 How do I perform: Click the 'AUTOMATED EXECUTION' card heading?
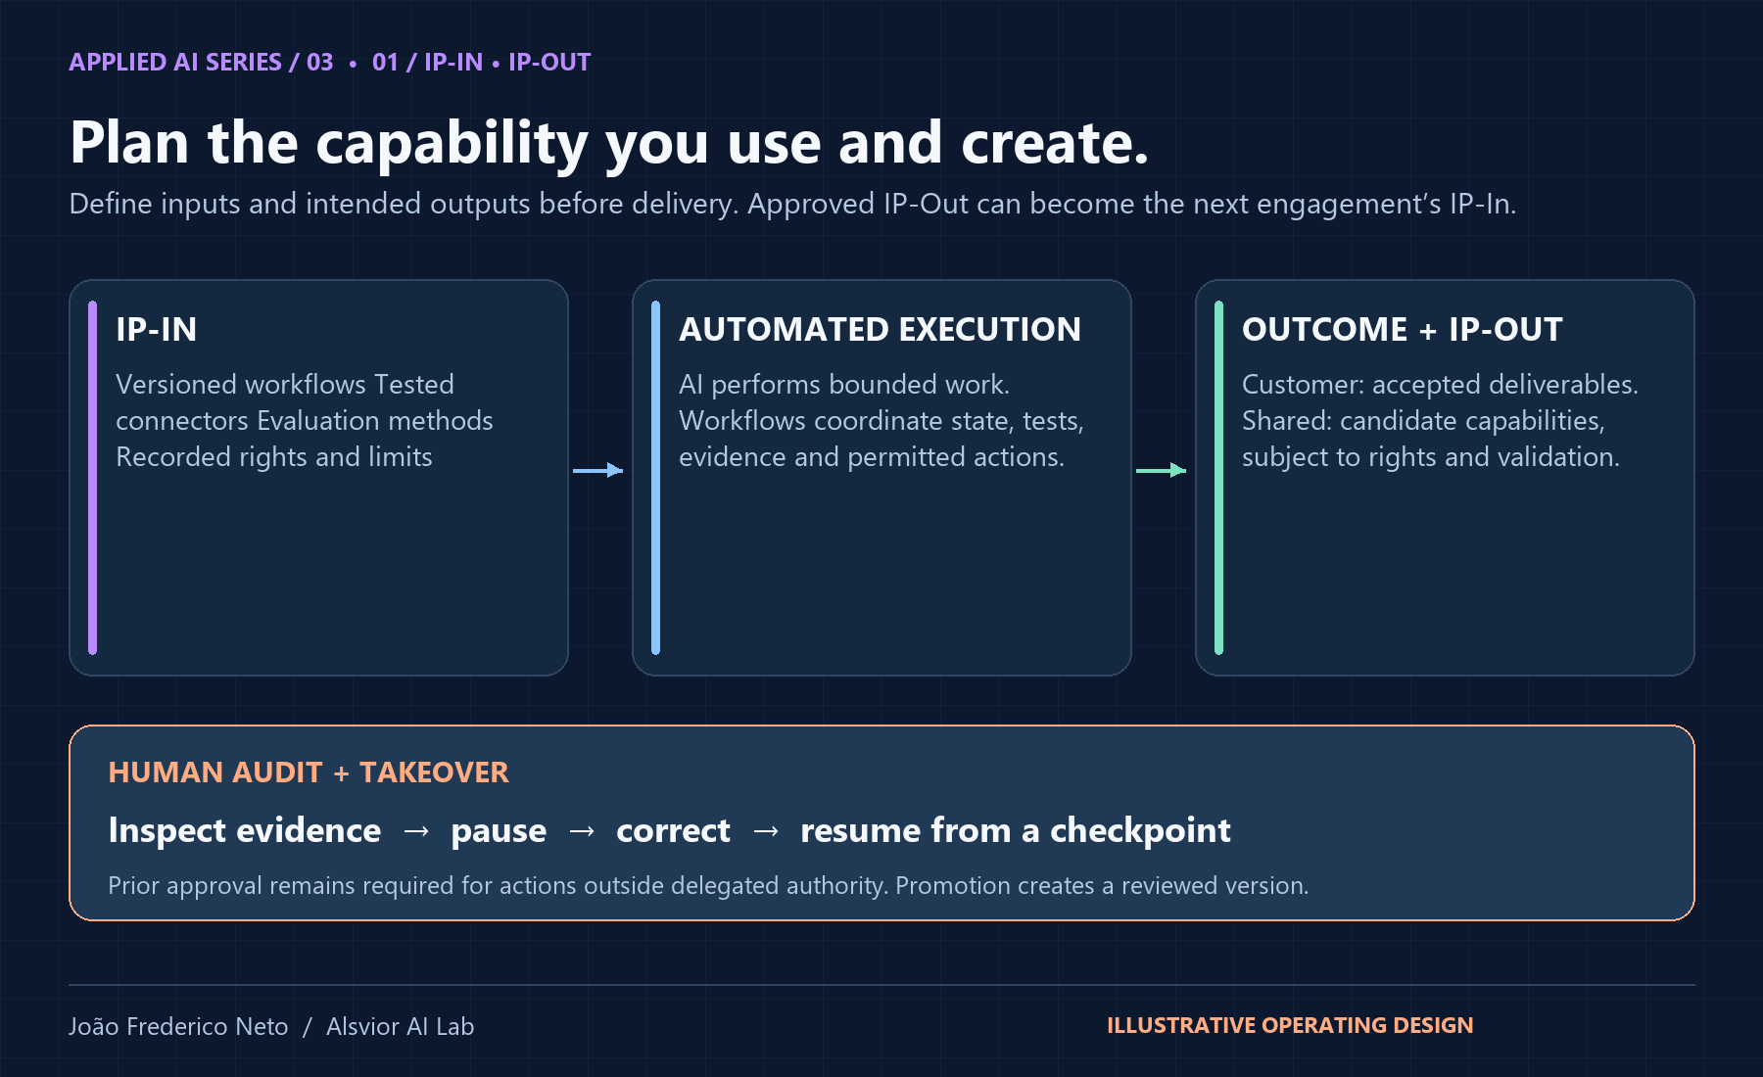(880, 329)
